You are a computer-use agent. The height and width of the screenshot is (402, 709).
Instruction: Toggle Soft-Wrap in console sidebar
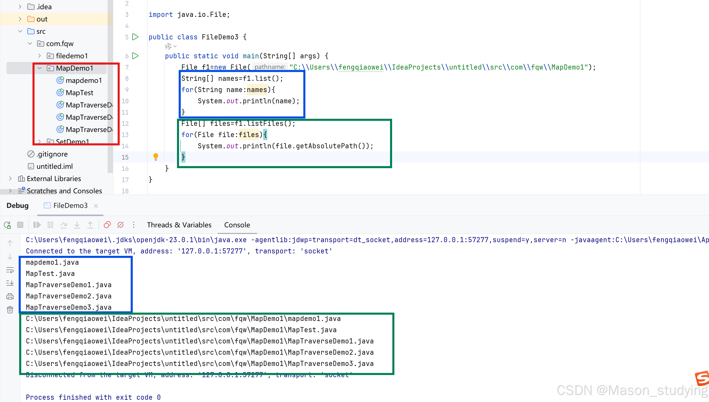pyautogui.click(x=10, y=270)
